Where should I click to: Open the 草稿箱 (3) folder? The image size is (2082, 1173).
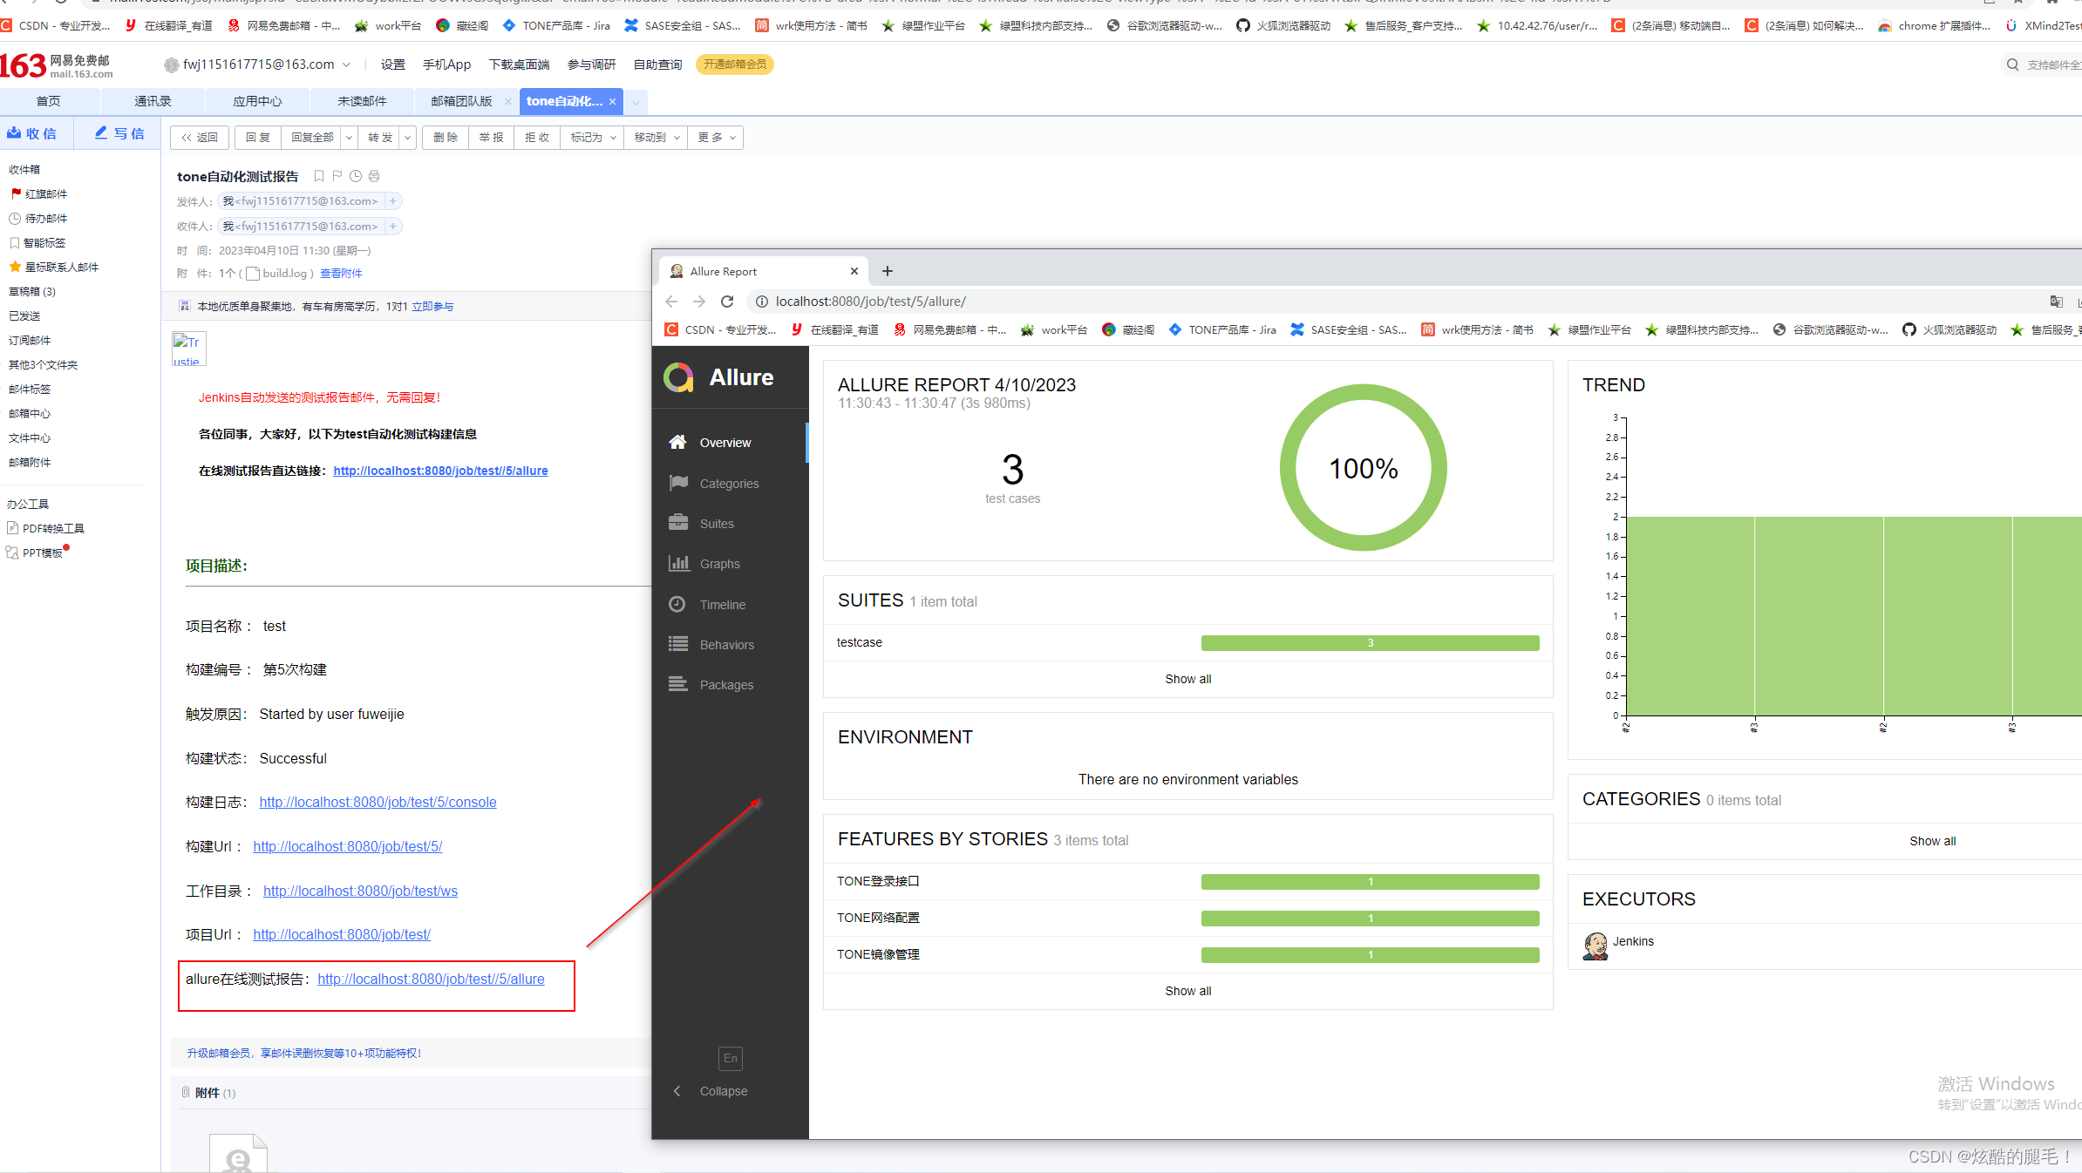(32, 291)
